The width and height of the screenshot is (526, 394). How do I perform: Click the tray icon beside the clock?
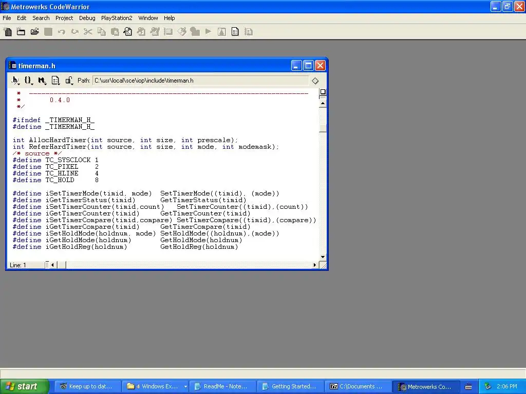[x=487, y=386]
